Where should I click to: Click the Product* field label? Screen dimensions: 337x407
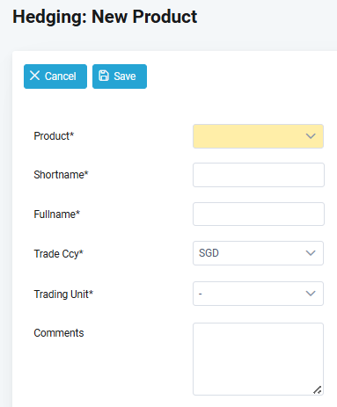(54, 136)
